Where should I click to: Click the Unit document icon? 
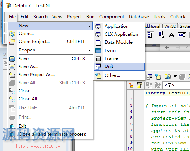tap(98, 66)
